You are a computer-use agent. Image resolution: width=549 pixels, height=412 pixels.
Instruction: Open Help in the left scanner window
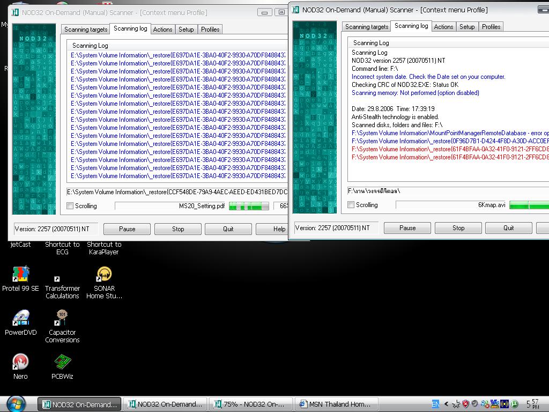pyautogui.click(x=272, y=229)
